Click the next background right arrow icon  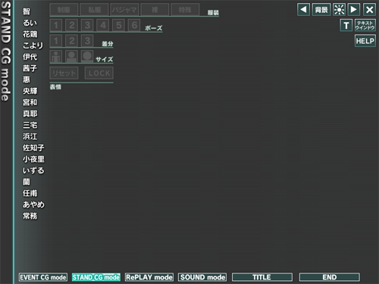354,10
